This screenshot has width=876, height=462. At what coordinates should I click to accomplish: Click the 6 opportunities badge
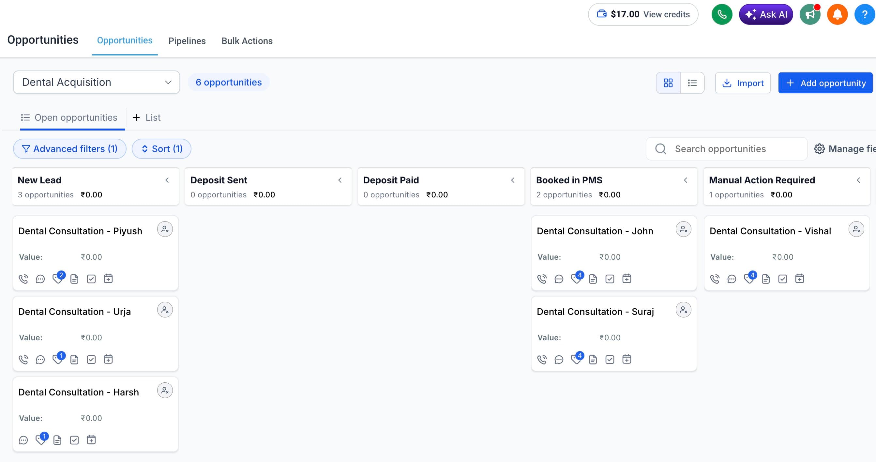tap(229, 82)
